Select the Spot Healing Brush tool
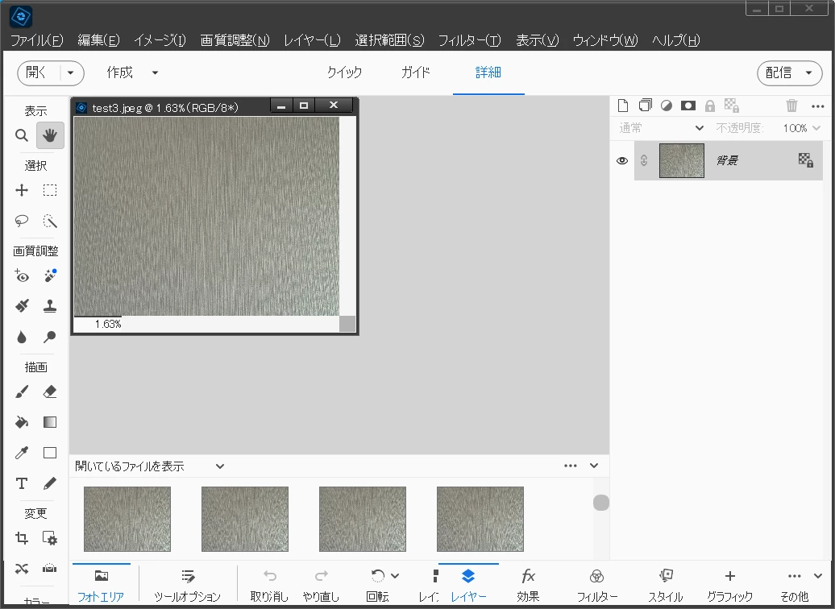 point(50,275)
